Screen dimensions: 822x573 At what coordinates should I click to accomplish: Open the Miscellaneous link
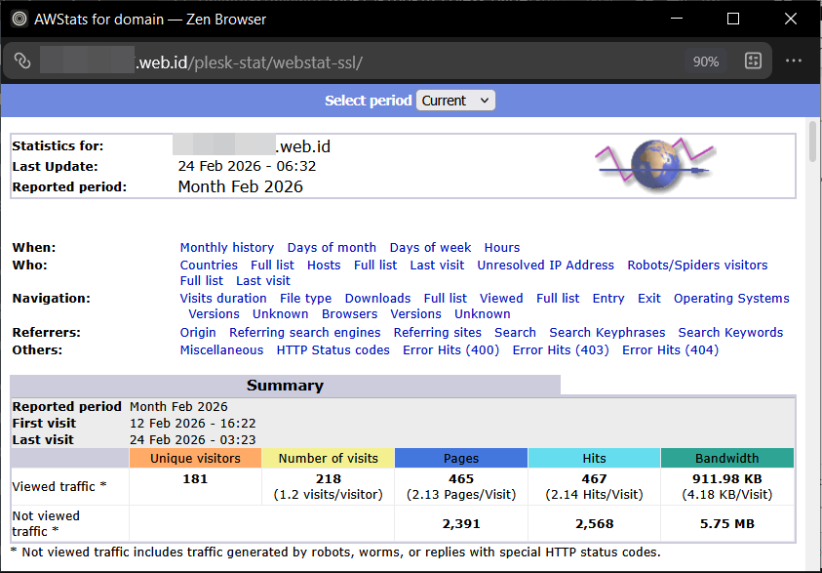(221, 350)
